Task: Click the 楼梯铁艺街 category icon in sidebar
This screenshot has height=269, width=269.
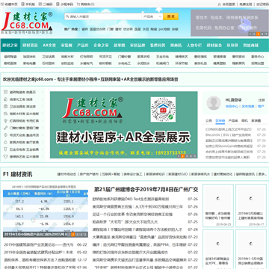Action: click(x=6, y=157)
